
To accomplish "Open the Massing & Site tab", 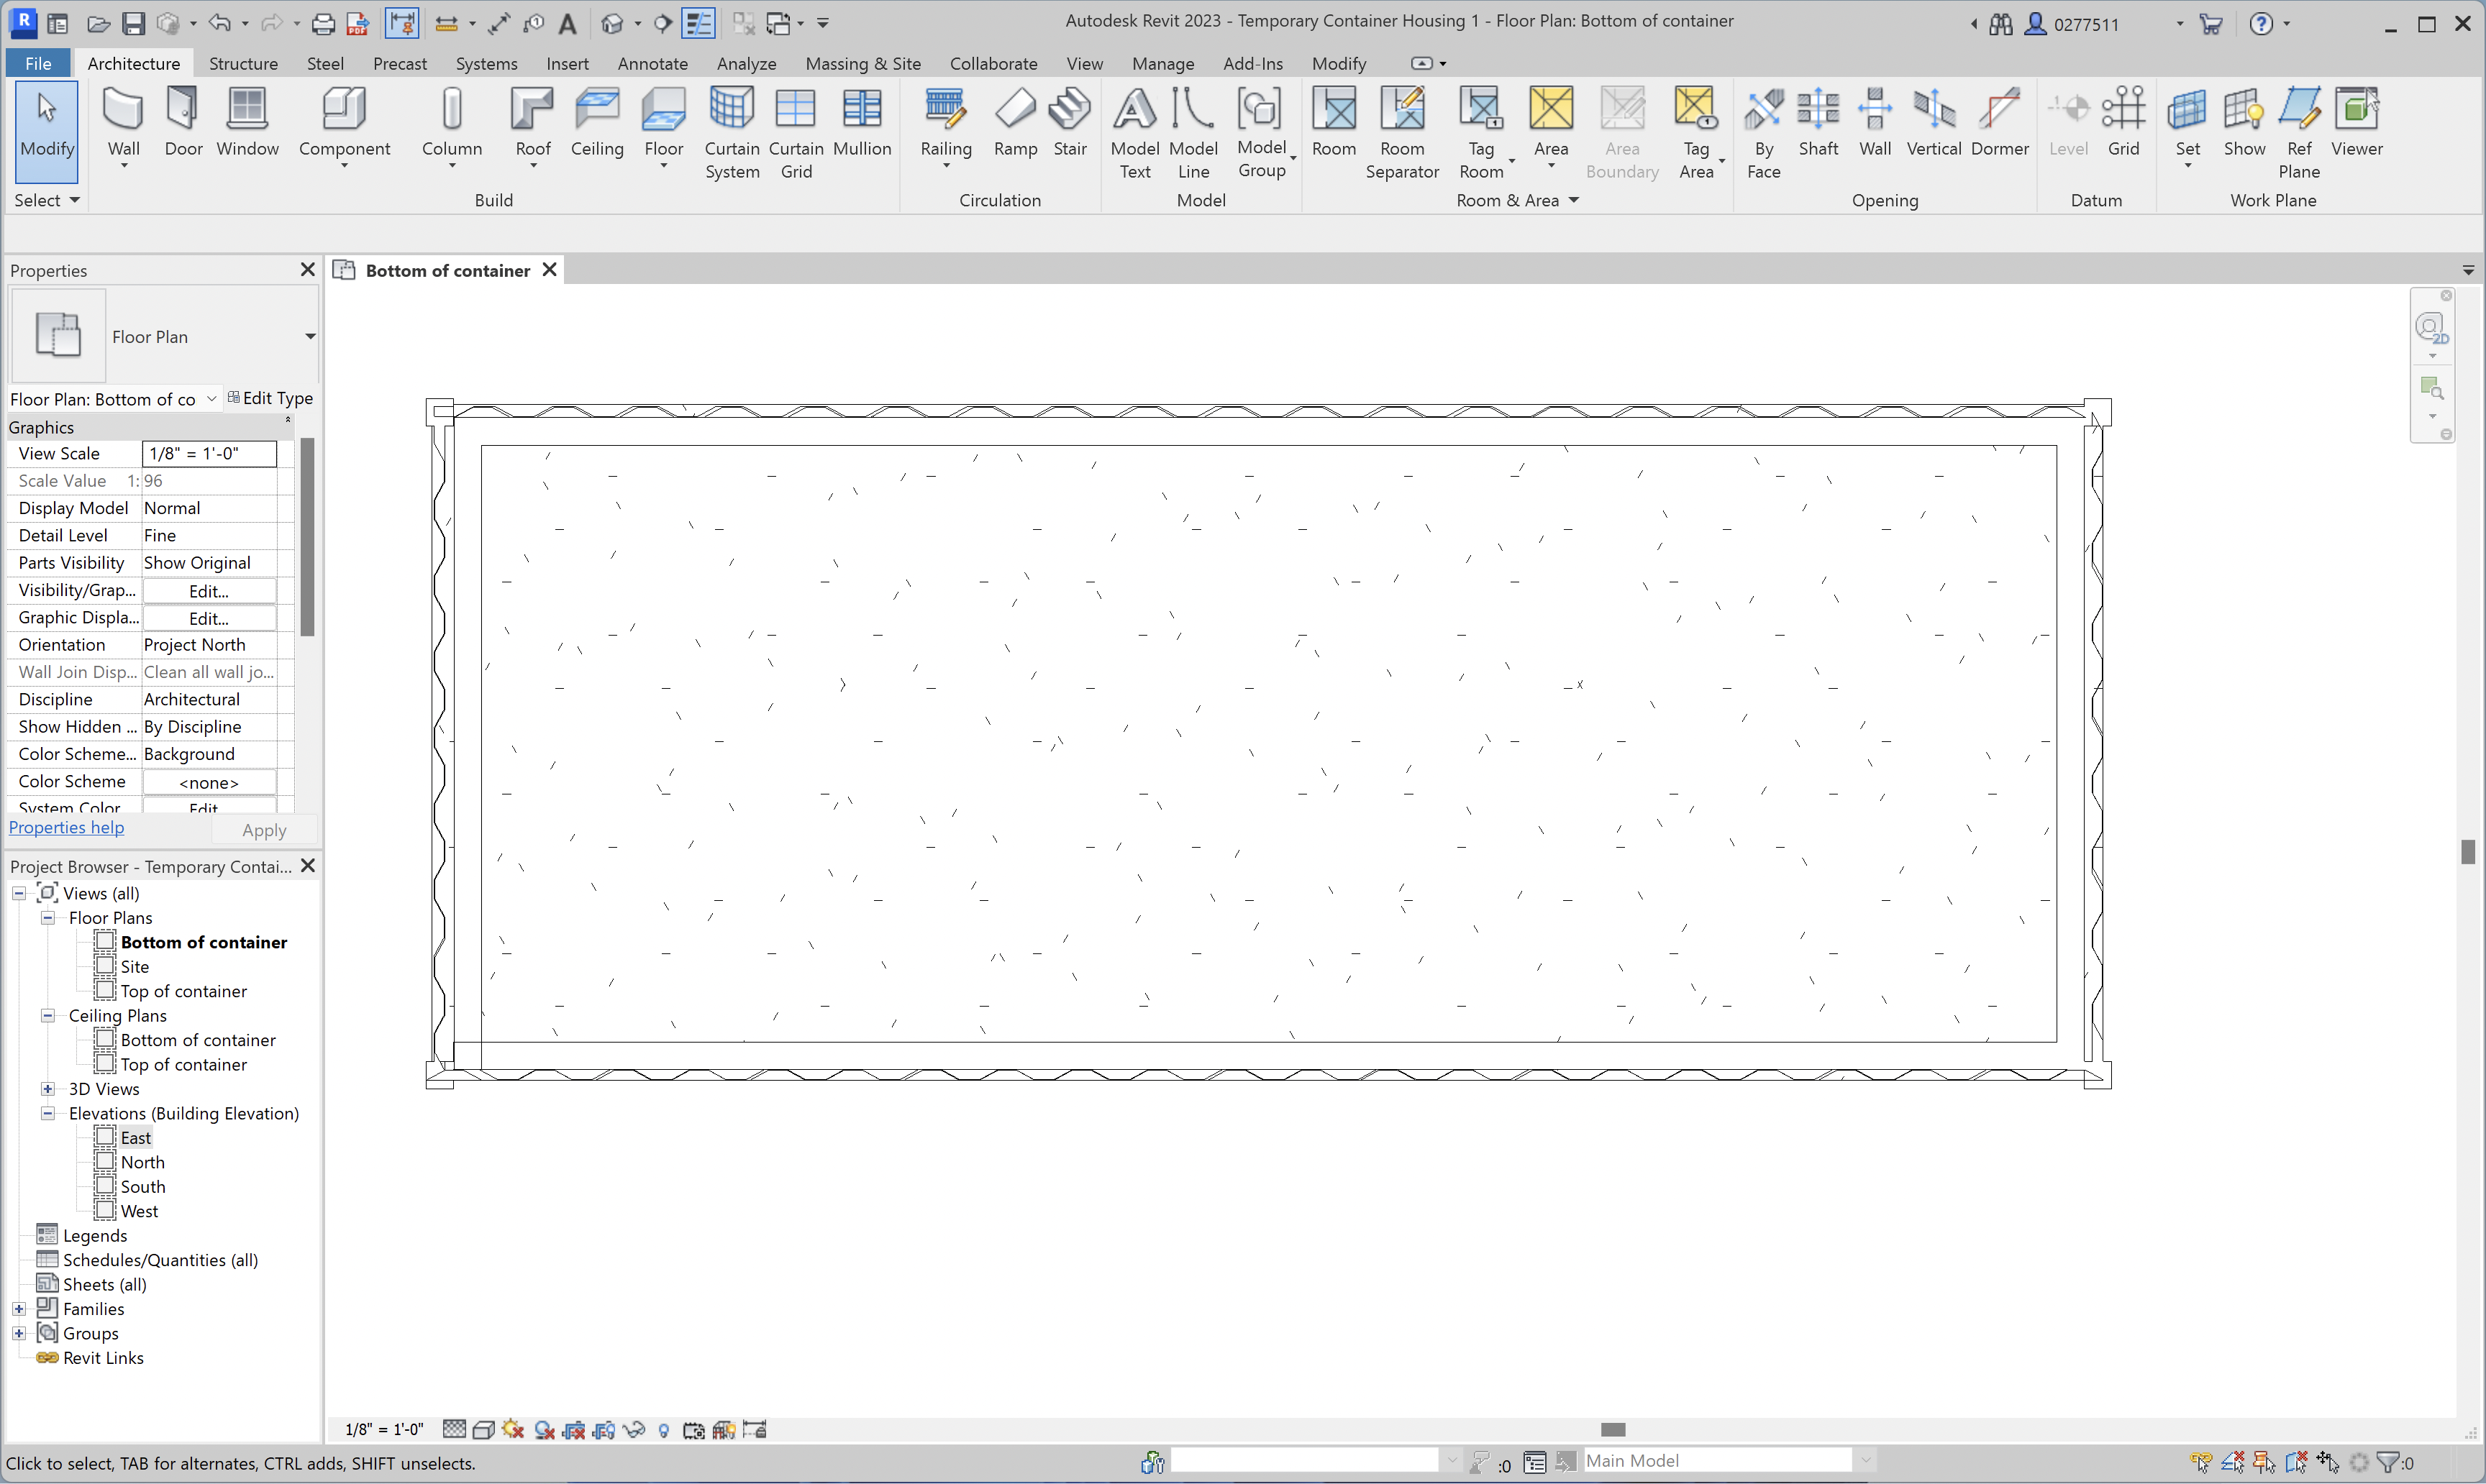I will click(x=862, y=63).
